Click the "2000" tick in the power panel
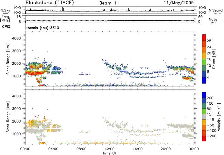 click(17, 63)
